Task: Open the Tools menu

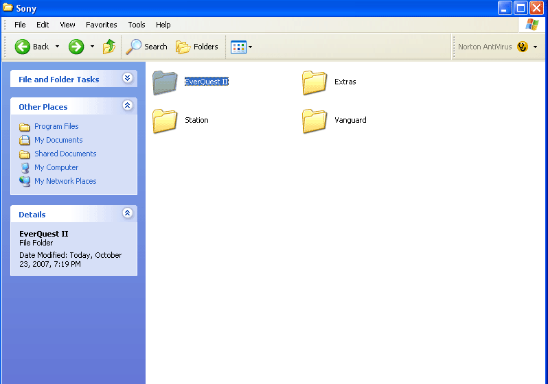Action: 136,25
